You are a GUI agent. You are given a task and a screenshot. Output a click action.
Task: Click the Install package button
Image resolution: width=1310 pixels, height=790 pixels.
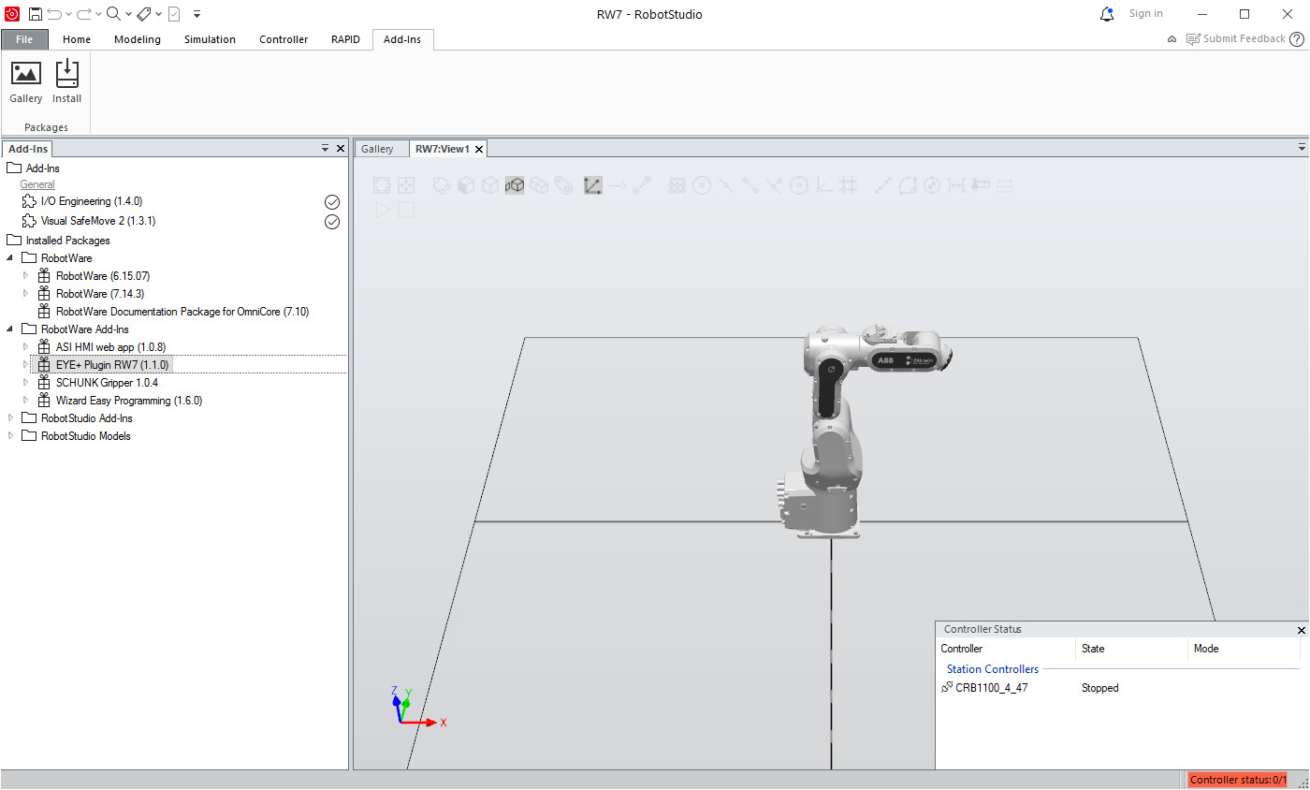coord(66,81)
